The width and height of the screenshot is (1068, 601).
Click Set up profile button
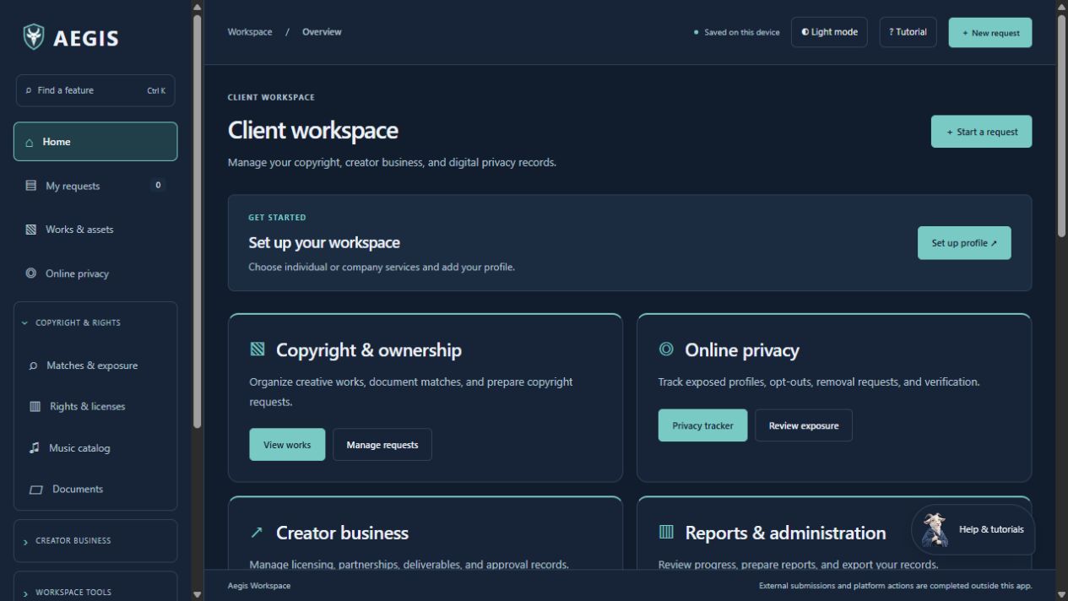coord(964,243)
